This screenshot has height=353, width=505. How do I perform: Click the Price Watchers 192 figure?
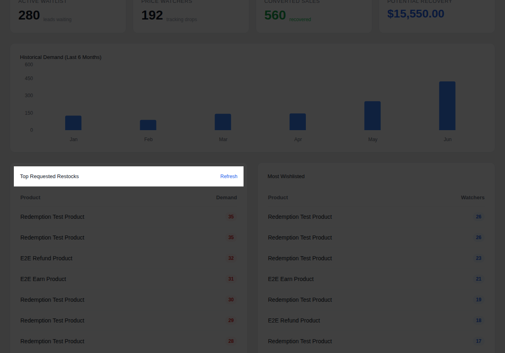click(x=152, y=15)
